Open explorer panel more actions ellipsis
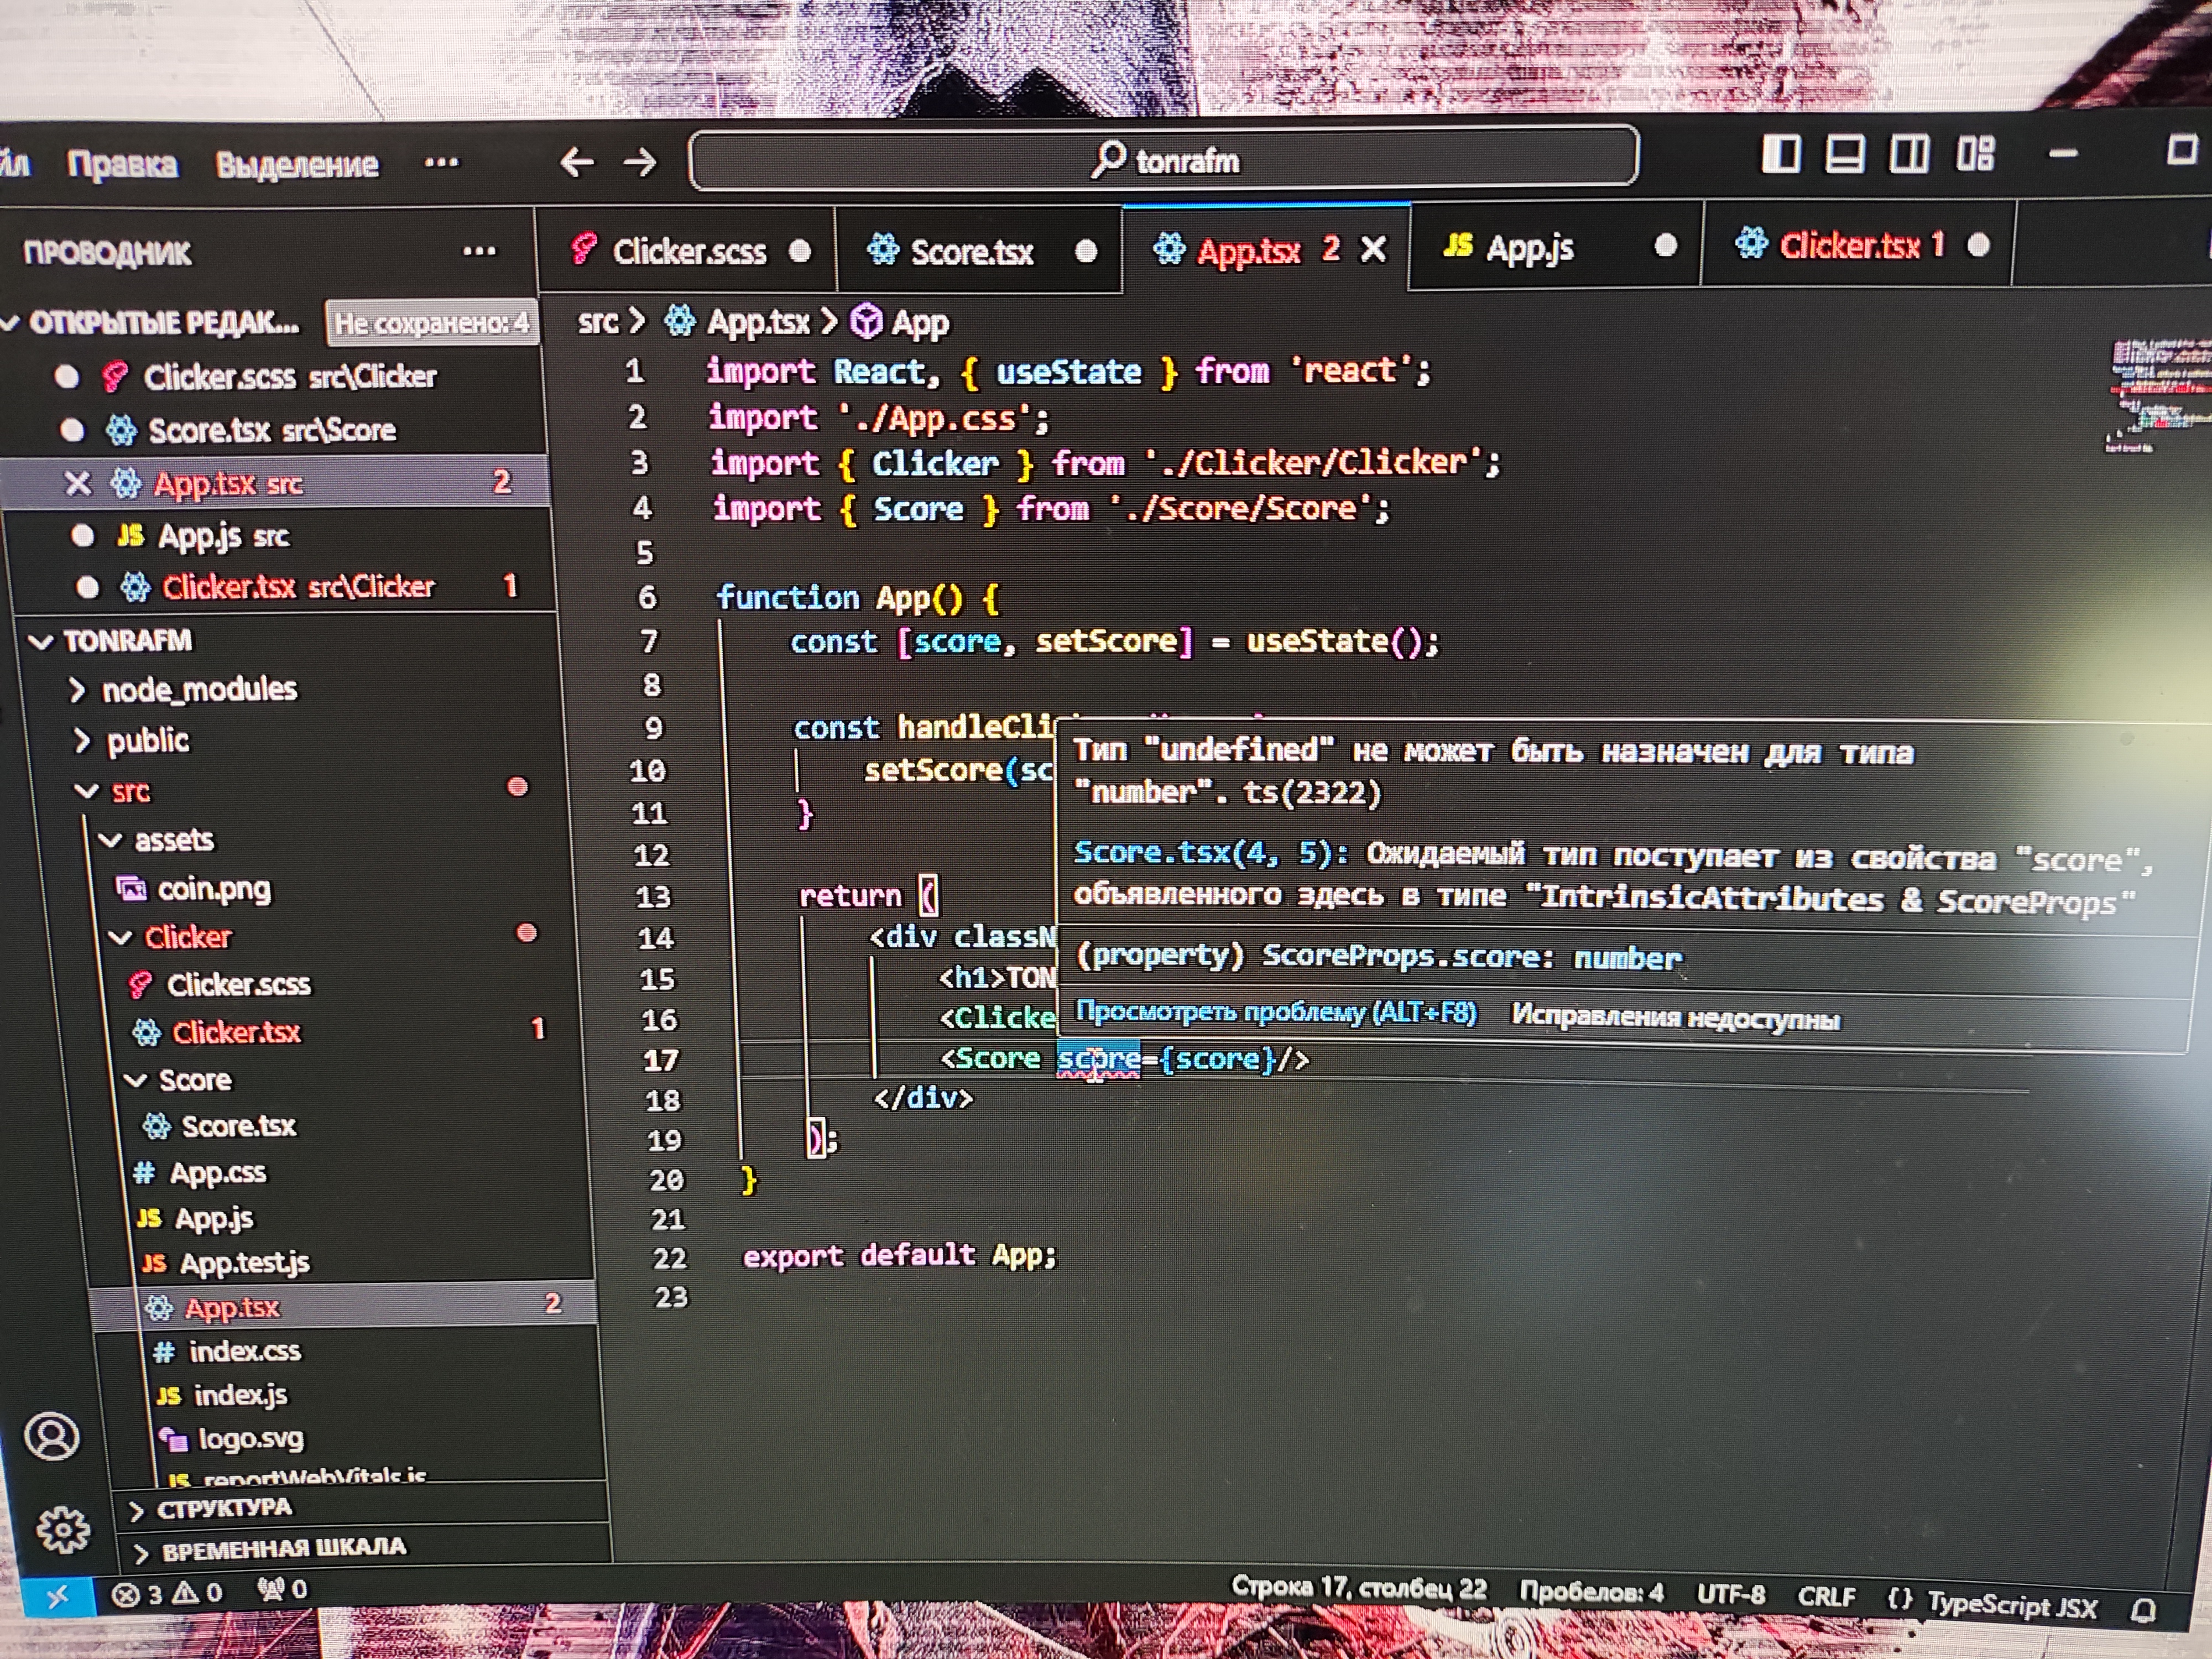 click(x=479, y=252)
